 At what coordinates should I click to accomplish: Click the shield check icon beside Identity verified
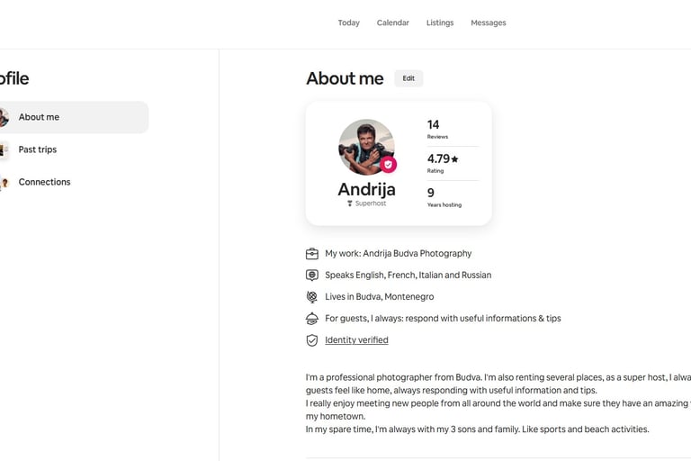click(312, 340)
